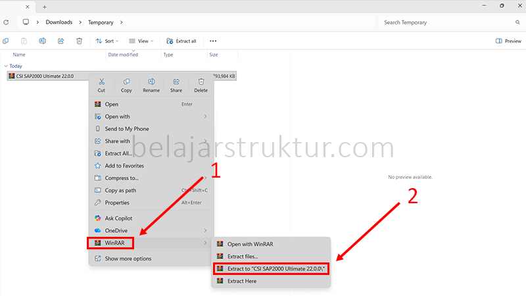Select Ask Copilot entry
The width and height of the screenshot is (526, 296).
click(151, 218)
